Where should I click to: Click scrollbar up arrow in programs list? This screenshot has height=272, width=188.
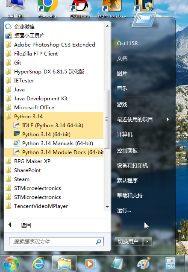click(107, 26)
